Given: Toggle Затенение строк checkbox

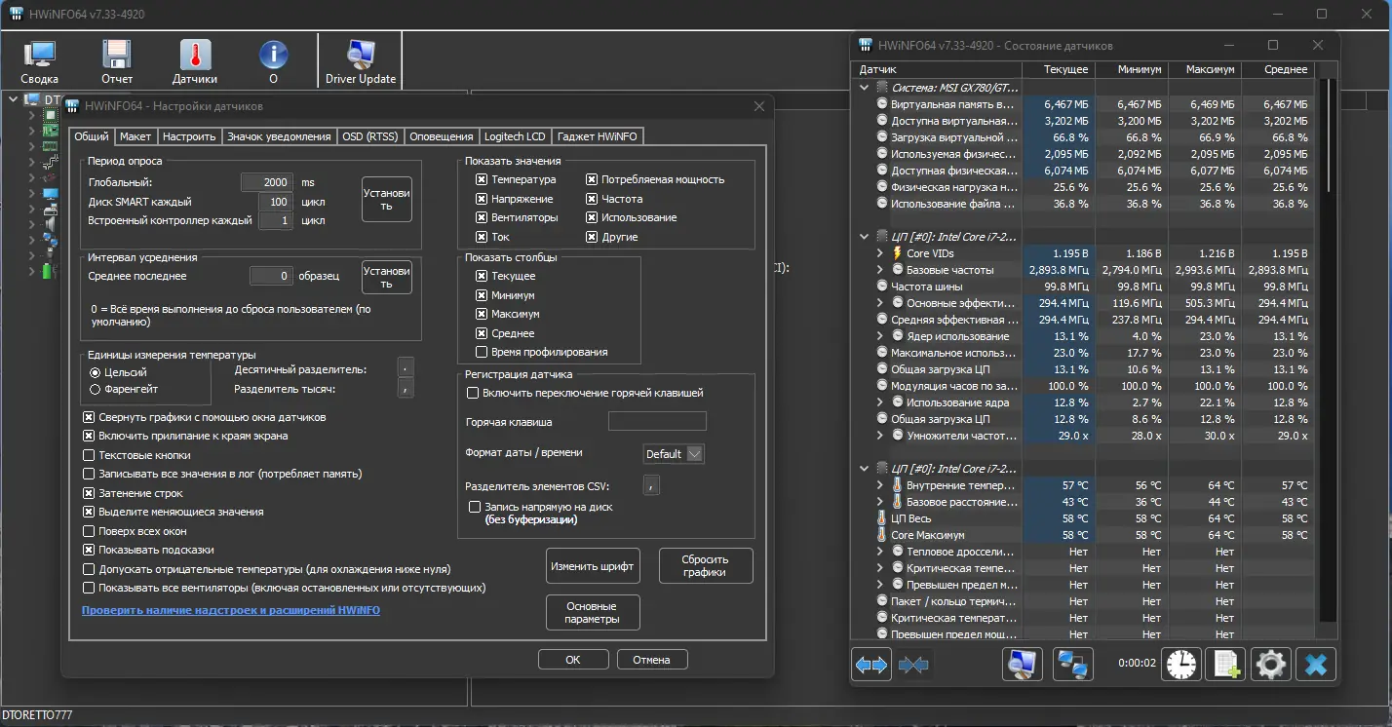Looking at the screenshot, I should click(x=89, y=493).
